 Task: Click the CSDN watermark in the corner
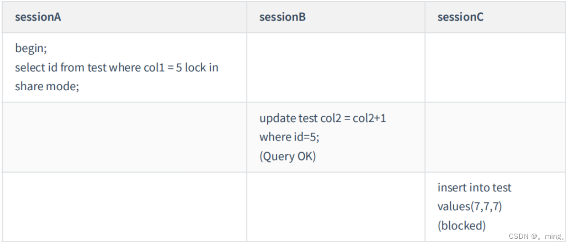[535, 236]
